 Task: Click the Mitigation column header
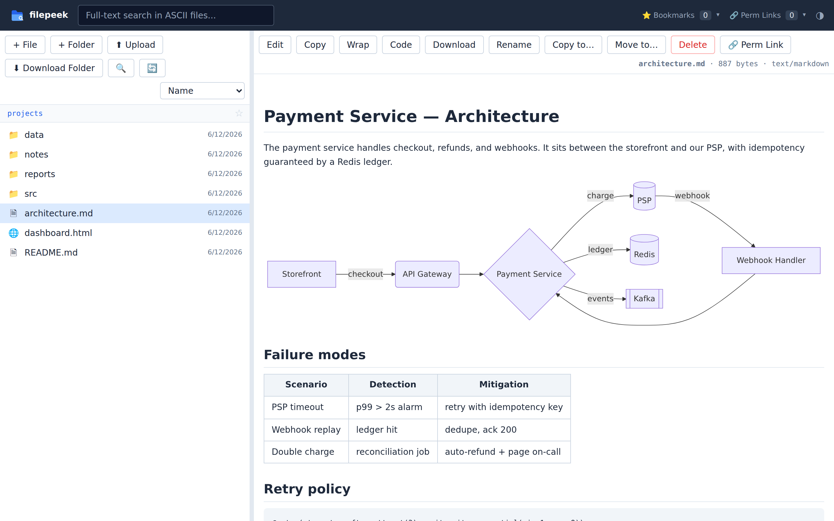[504, 385]
